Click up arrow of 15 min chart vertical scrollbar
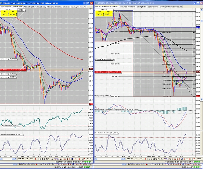The height and width of the screenshot is (169, 203). pyautogui.click(x=201, y=10)
